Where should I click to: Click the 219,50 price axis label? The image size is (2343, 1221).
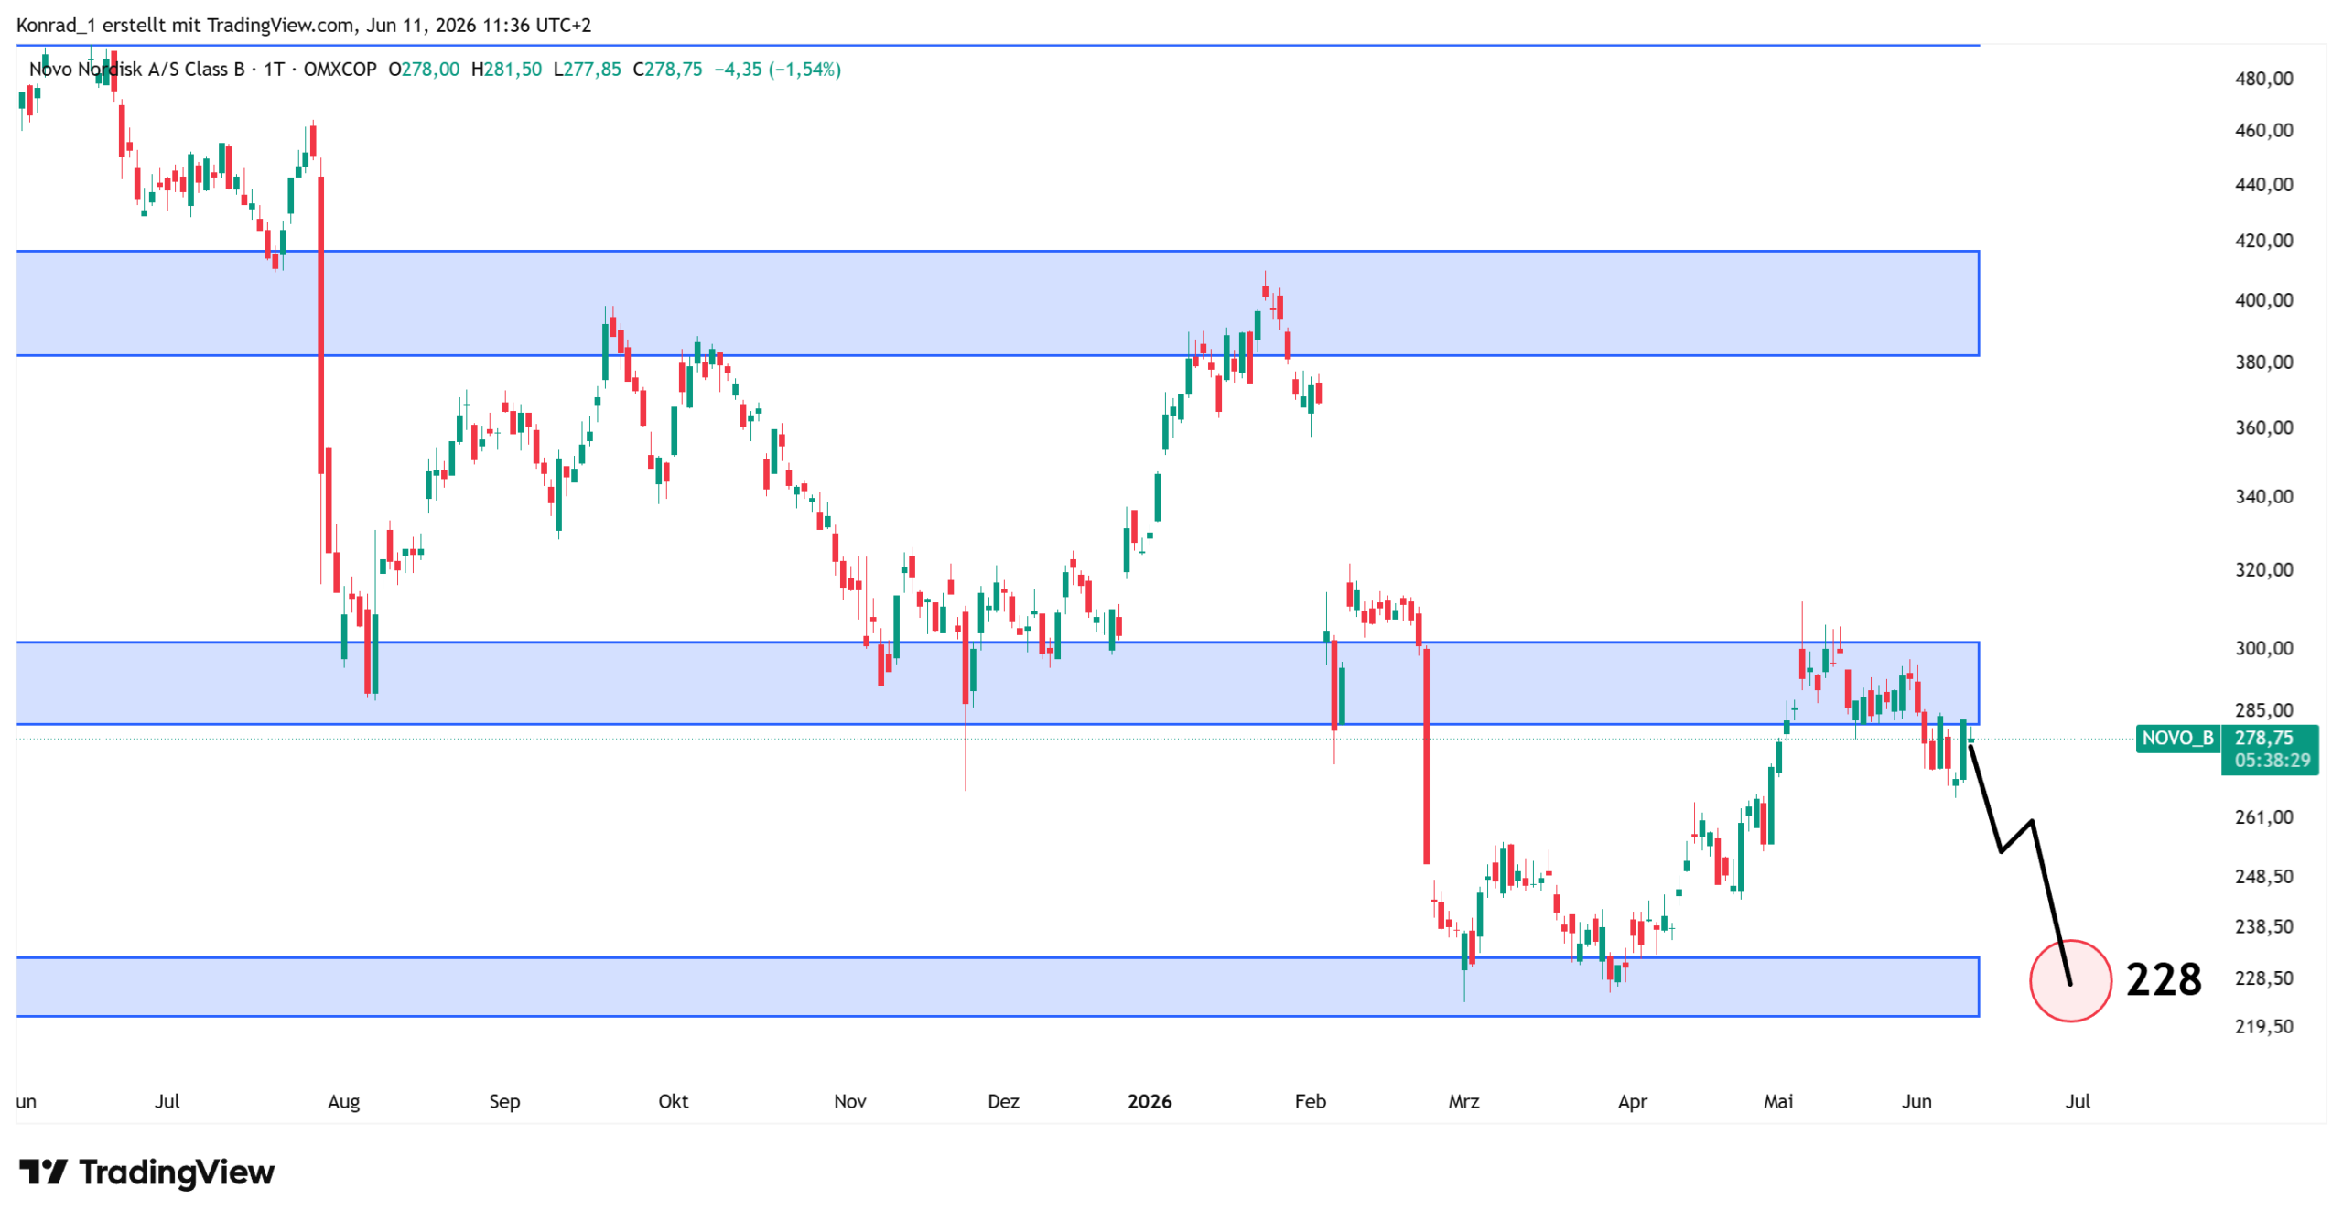[2263, 1027]
